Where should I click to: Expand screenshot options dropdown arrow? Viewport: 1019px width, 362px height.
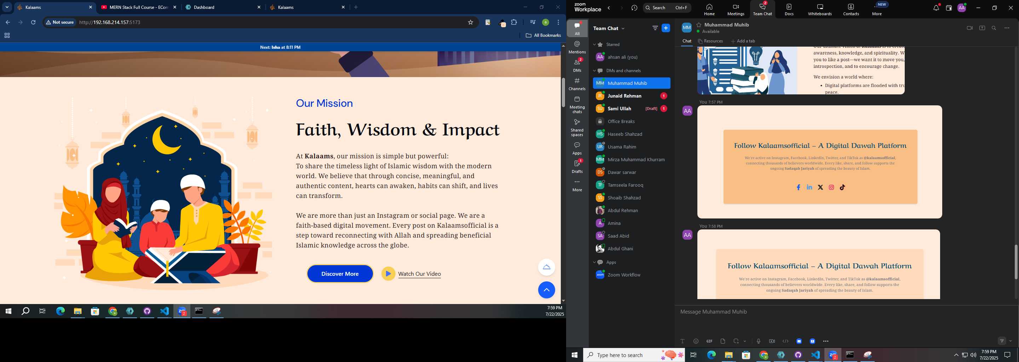[x=745, y=341]
